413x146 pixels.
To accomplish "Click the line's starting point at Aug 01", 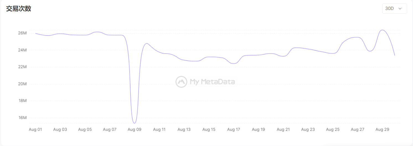I will tap(35, 33).
